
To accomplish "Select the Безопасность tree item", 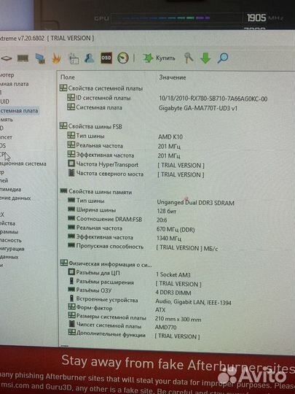I will 11,240.
